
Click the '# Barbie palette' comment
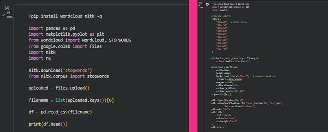tap(221, 16)
